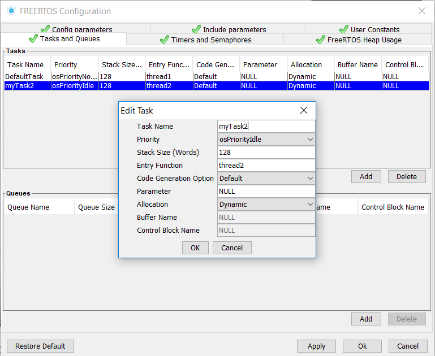
Task: Open the Include parameters tab
Action: click(x=229, y=29)
